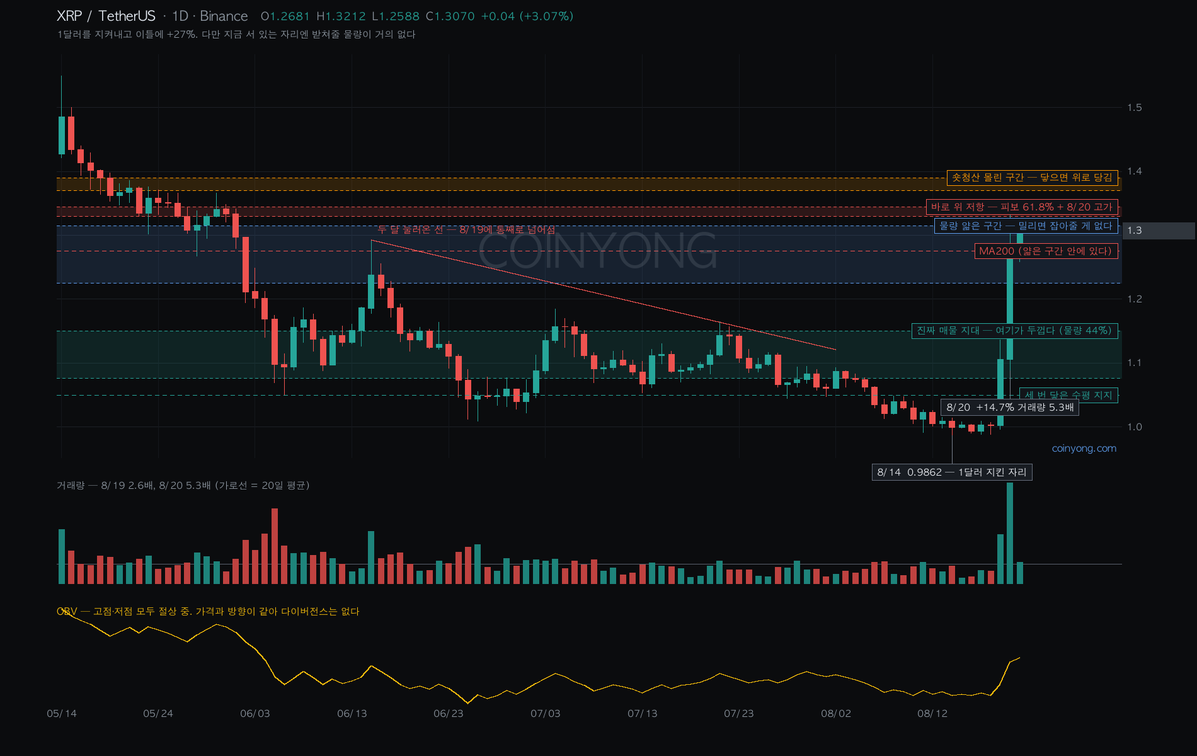Screen dimensions: 1197x756
Task: Click the highlighted 1.3 current price tag
Action: click(1159, 231)
